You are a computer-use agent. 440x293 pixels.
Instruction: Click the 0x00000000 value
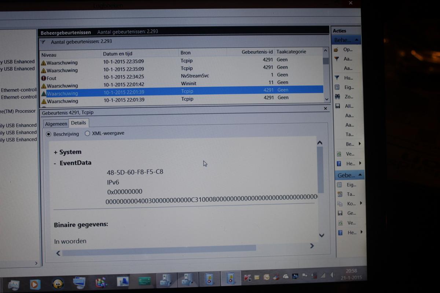(124, 192)
